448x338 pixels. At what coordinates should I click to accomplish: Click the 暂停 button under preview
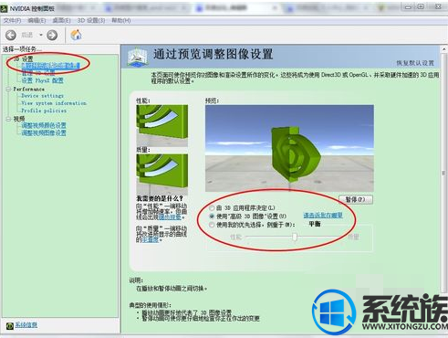coord(356,199)
